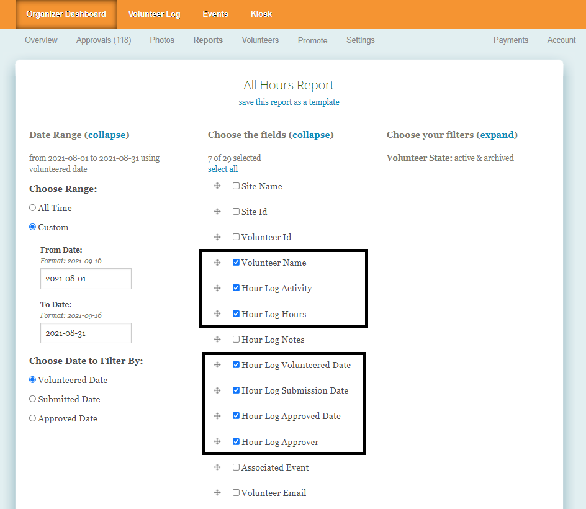This screenshot has height=509, width=586.
Task: Enable the Volunteer Id field checkbox
Action: pos(236,236)
